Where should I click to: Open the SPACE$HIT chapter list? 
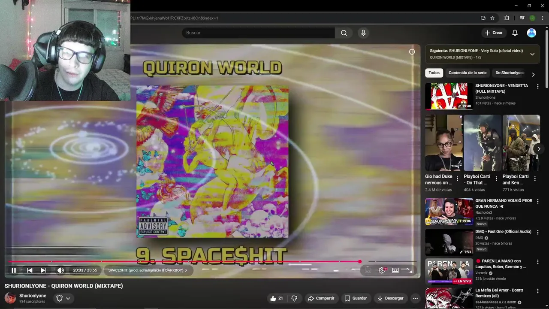pyautogui.click(x=148, y=270)
